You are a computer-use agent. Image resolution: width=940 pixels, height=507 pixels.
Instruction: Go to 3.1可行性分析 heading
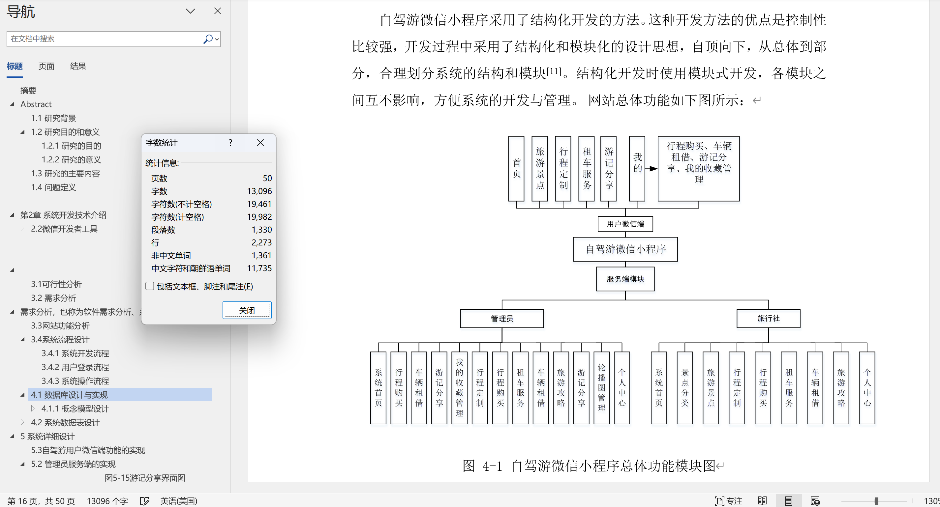click(56, 284)
